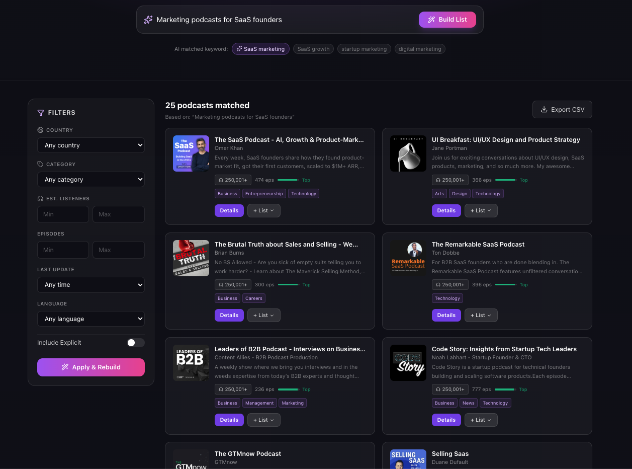Click the tag icon beside Category
The image size is (632, 469).
(40, 164)
